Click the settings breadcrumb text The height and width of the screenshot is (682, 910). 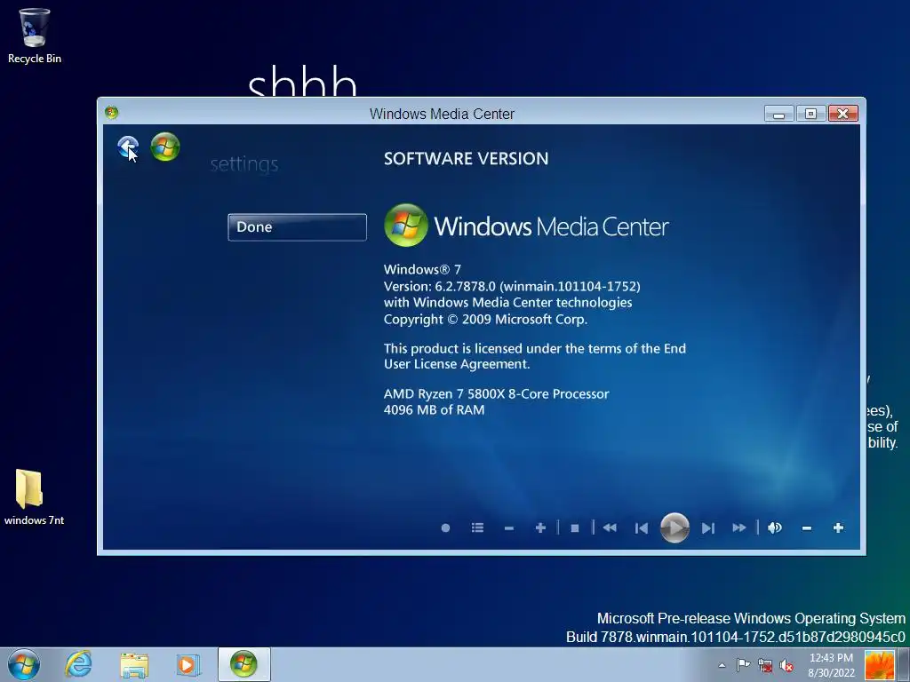pos(244,164)
